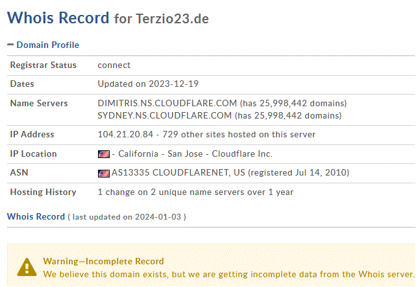Viewport: 416px width, 287px height.
Task: Click the Warning—Incomplete Record heading
Action: tap(103, 261)
